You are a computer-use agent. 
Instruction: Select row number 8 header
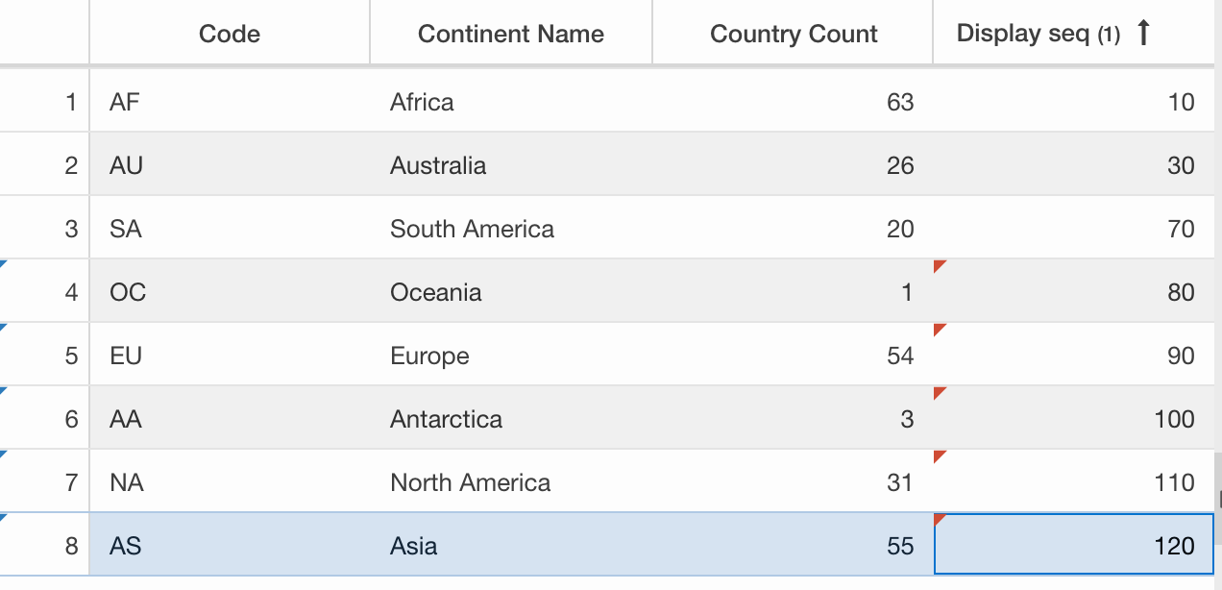point(44,545)
